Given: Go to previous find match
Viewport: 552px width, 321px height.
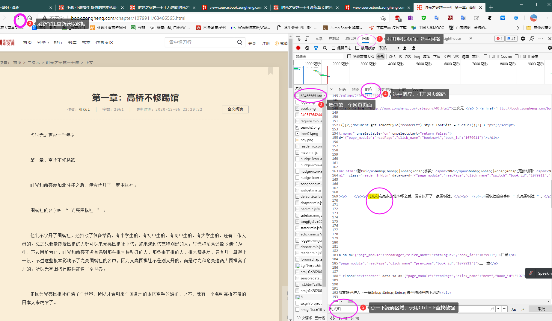Looking at the screenshot, I should point(498,309).
